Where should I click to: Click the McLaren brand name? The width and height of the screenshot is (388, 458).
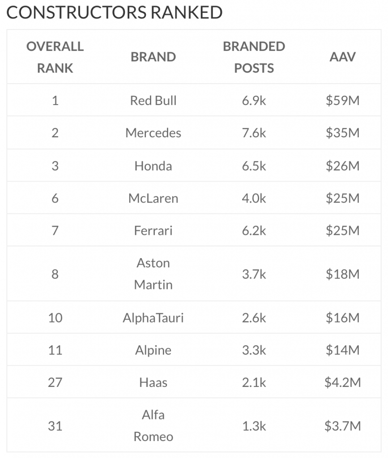(x=153, y=198)
